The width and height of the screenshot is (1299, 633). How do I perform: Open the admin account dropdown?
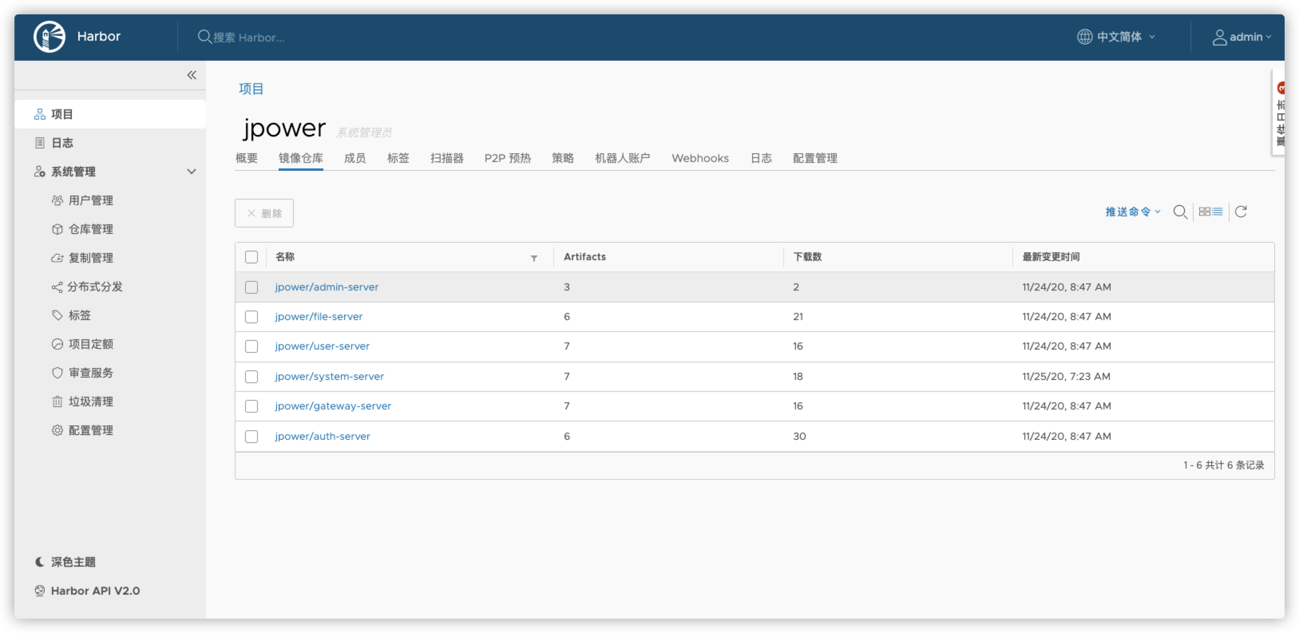tap(1243, 37)
